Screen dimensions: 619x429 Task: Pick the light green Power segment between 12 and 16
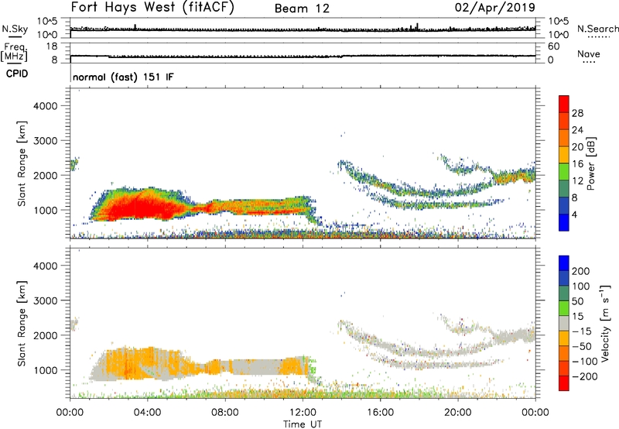point(564,171)
